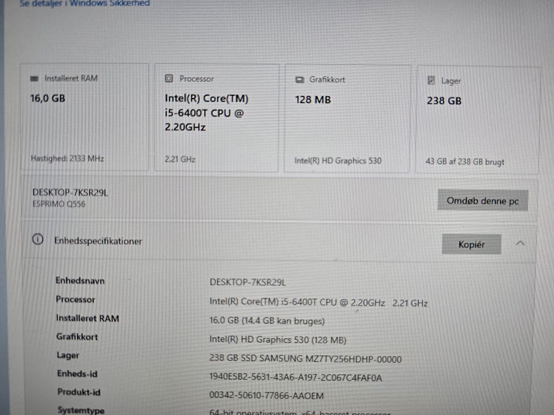
Task: Select 238 GB SSD SAMSUNG MZ7TY256HDHP-00000 value
Action: point(305,359)
